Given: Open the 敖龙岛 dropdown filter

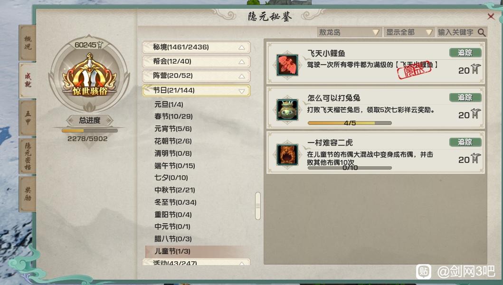Looking at the screenshot, I should point(349,32).
